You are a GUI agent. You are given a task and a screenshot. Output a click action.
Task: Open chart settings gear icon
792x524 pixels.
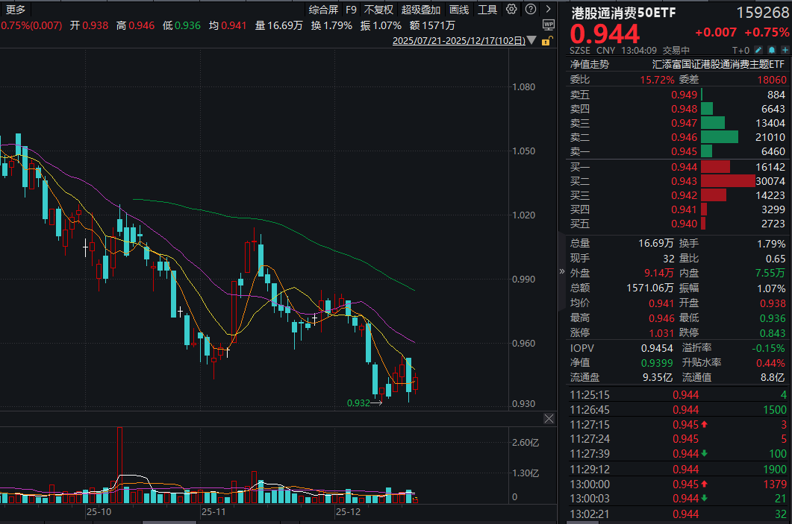511,10
